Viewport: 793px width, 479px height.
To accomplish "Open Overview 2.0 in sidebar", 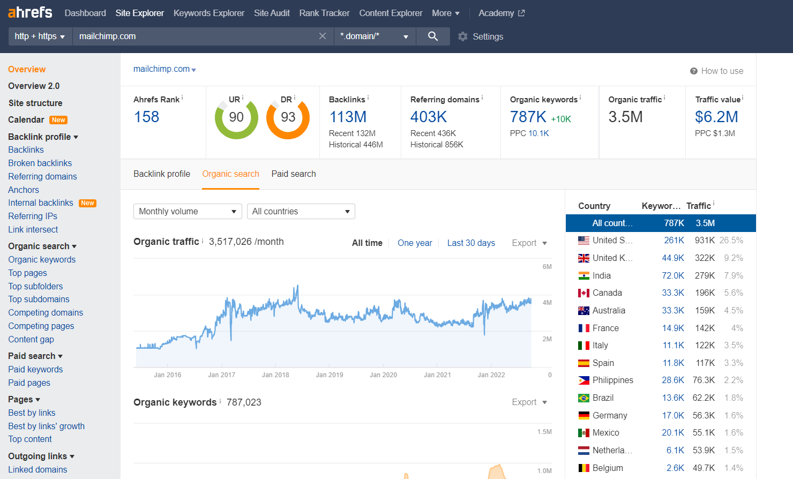I will [x=34, y=86].
